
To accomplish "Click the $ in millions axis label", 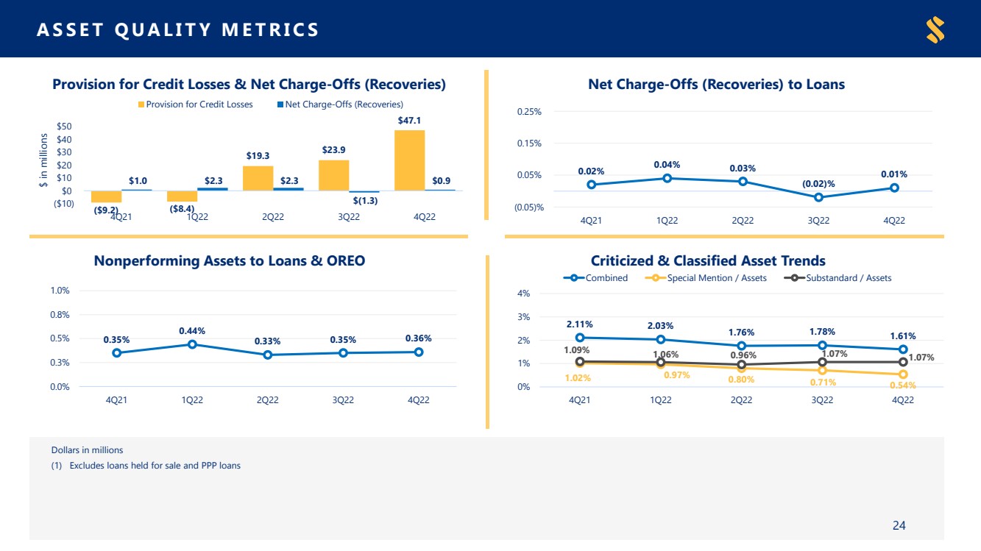I will tap(43, 160).
